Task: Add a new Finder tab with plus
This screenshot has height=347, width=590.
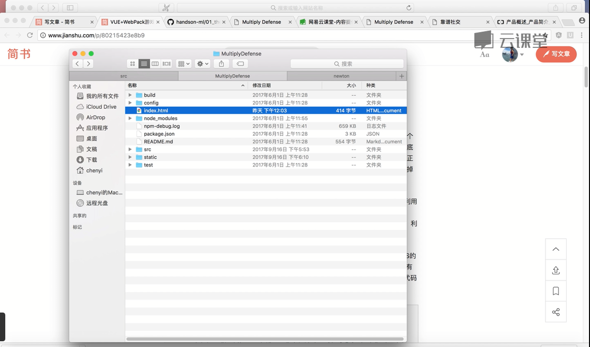Action: pyautogui.click(x=402, y=76)
